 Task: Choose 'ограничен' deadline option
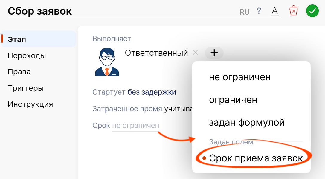[233, 100]
